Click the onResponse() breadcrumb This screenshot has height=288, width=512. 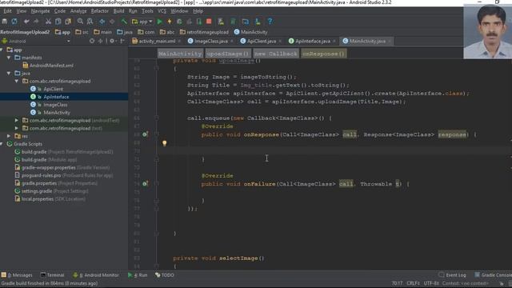323,54
